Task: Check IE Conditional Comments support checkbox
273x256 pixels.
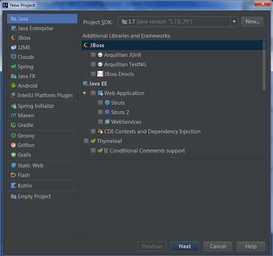Action: (93, 150)
